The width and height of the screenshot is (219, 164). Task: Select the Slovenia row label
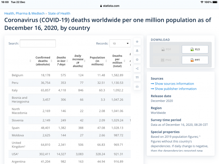coord(18,120)
